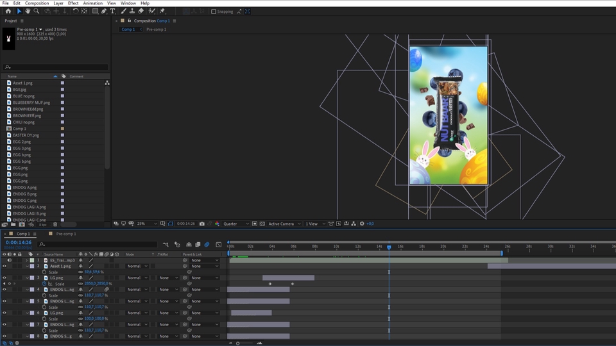Click the label color swatch for Comp 1
Viewport: 616px width, 346px height.
tap(62, 129)
